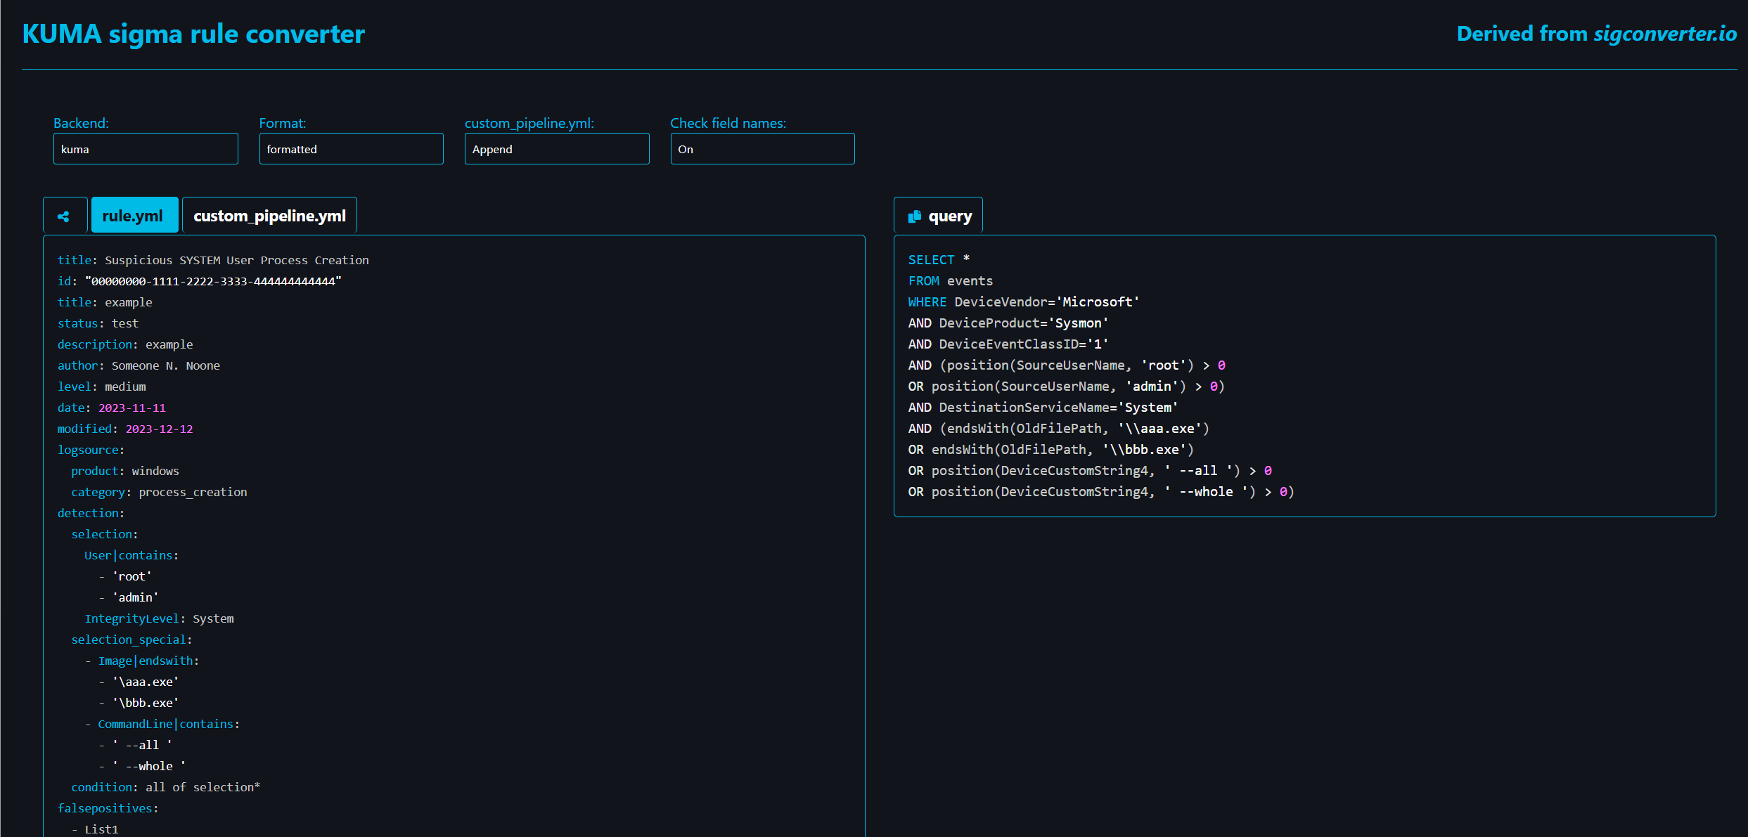Click the 'SELECT *' query line
This screenshot has width=1748, height=837.
[x=939, y=260]
